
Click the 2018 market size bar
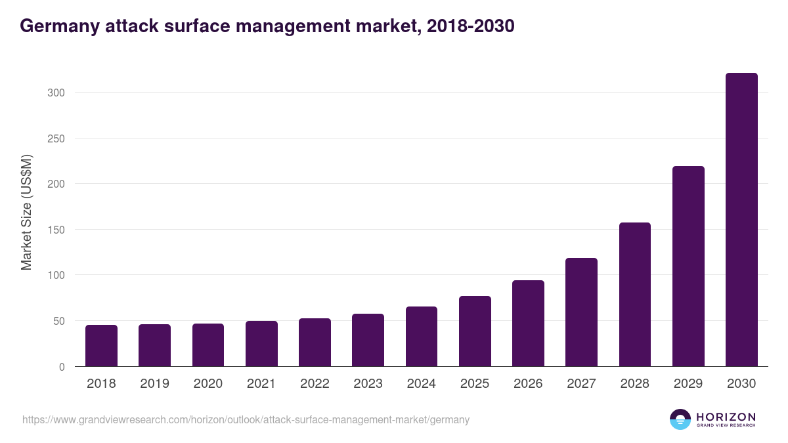(101, 345)
